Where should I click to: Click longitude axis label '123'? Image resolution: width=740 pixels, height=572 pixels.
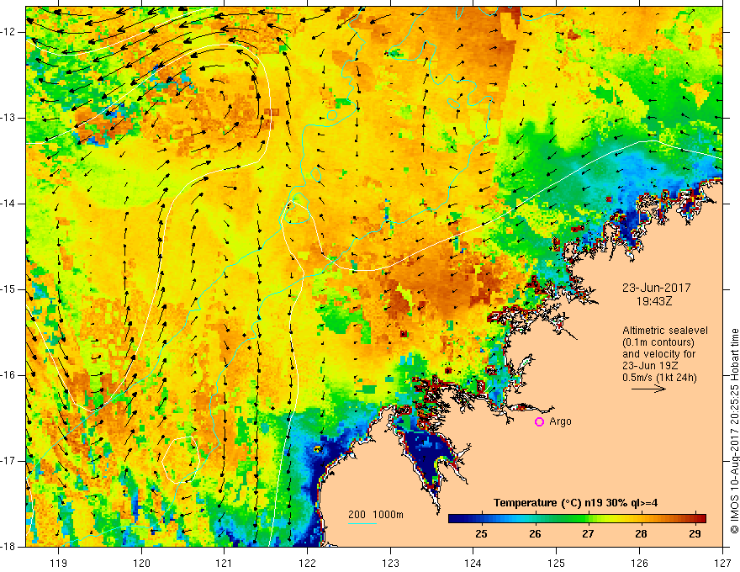pos(390,563)
